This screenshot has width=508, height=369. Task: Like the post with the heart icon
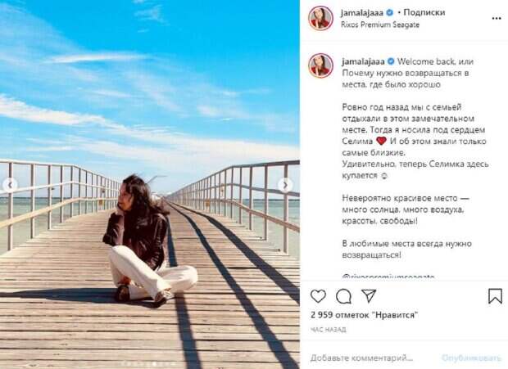(318, 296)
